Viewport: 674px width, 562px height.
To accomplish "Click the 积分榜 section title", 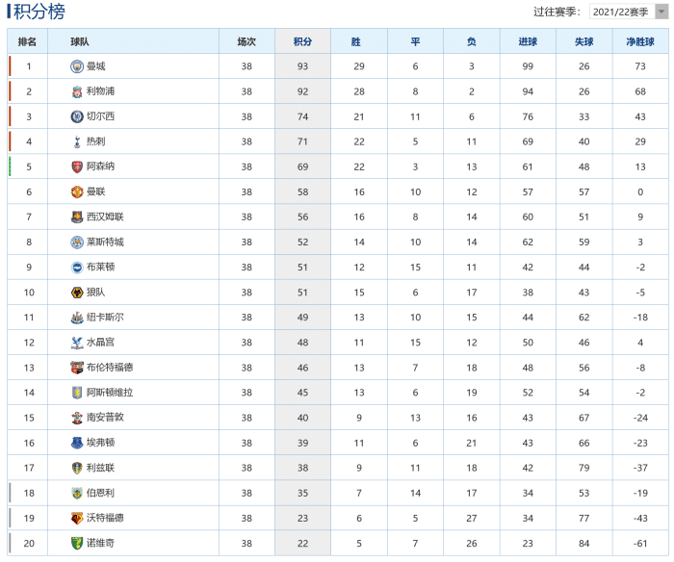I will (x=40, y=12).
